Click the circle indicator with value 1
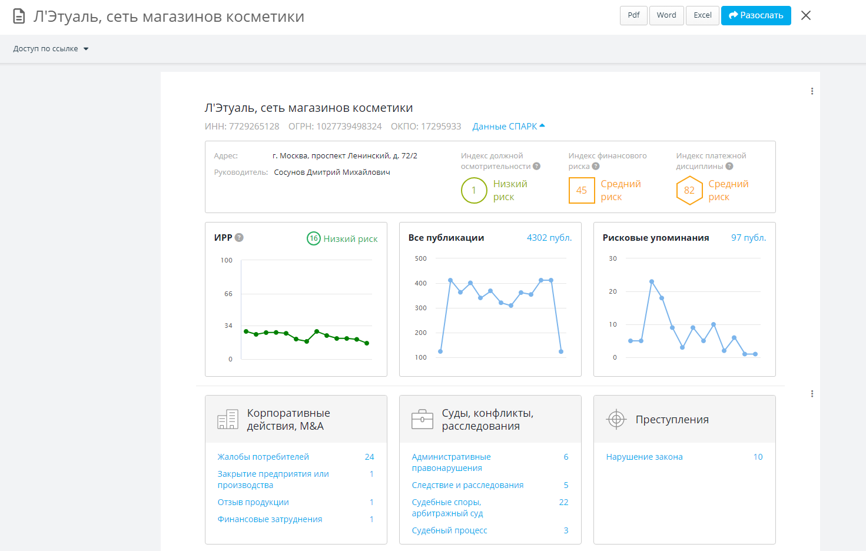 click(474, 191)
